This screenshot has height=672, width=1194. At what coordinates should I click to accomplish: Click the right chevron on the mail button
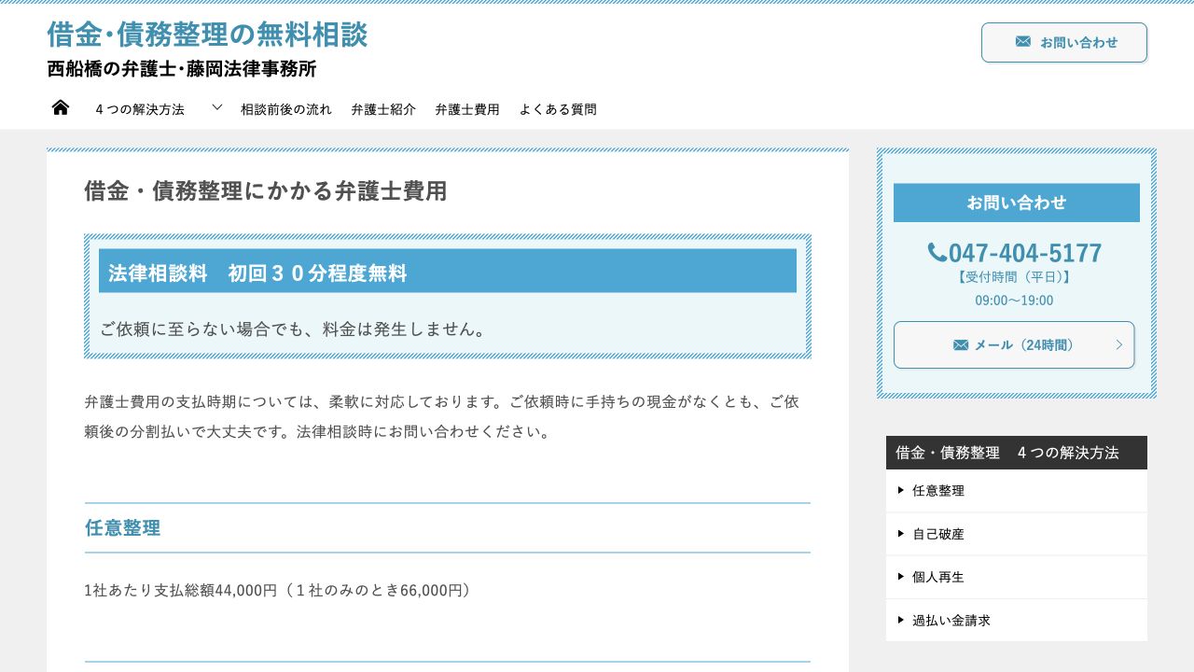click(x=1119, y=345)
